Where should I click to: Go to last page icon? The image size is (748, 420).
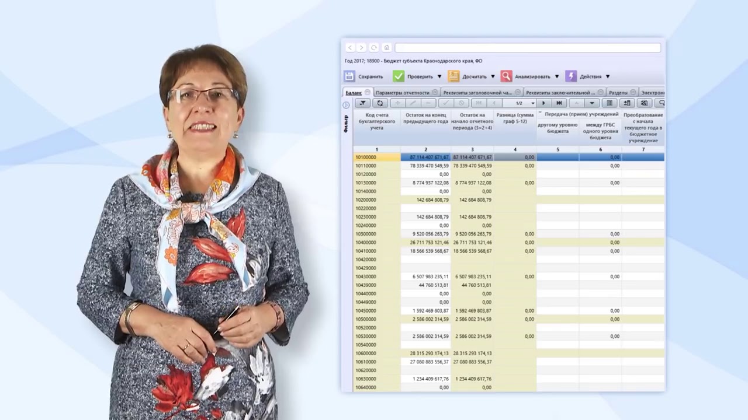point(559,103)
